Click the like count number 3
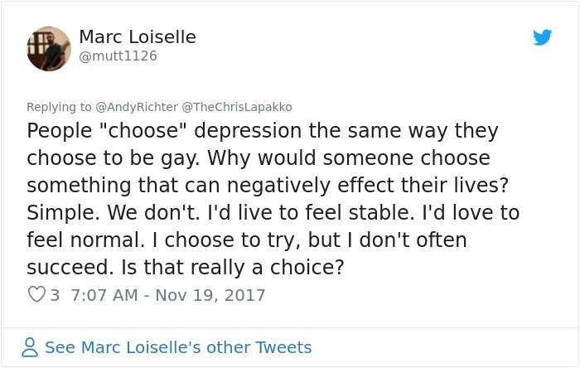This screenshot has height=368, width=580. pos(55,295)
